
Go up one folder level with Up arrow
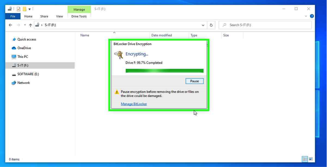[31, 25]
